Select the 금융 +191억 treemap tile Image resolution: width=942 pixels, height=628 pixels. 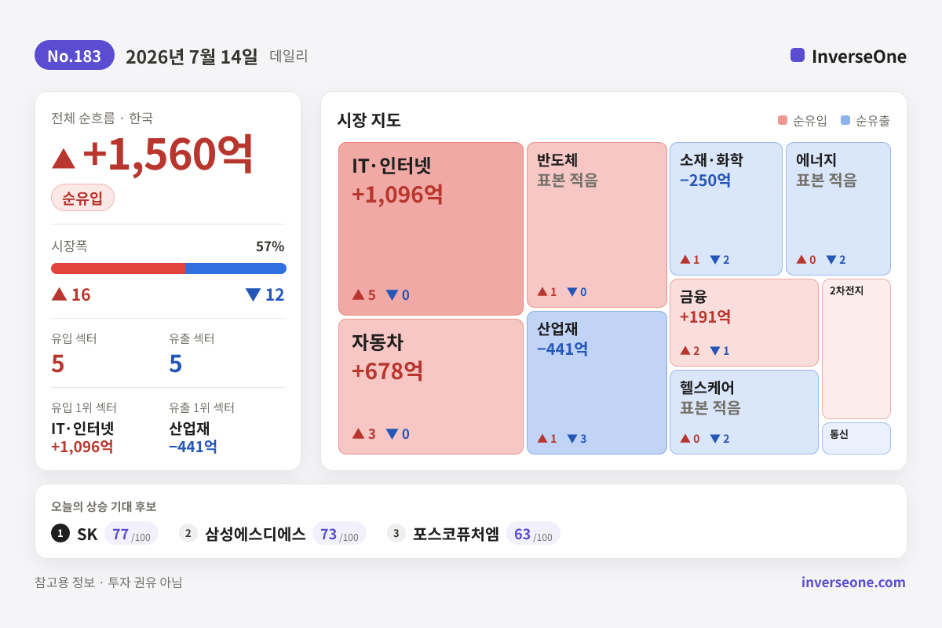coord(744,323)
